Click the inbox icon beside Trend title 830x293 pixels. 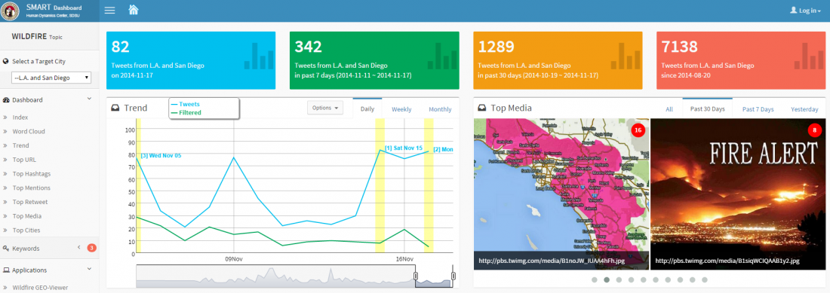(115, 108)
